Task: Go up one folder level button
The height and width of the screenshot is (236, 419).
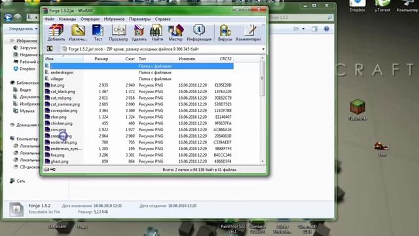Action: click(50, 49)
